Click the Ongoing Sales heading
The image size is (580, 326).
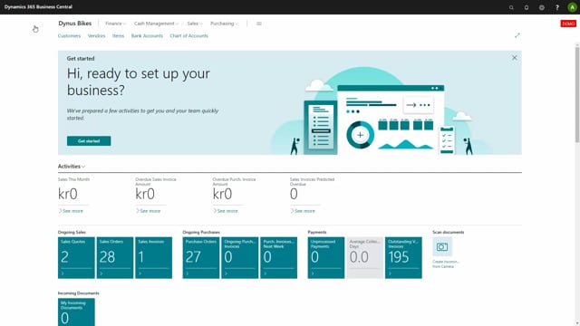pyautogui.click(x=72, y=232)
